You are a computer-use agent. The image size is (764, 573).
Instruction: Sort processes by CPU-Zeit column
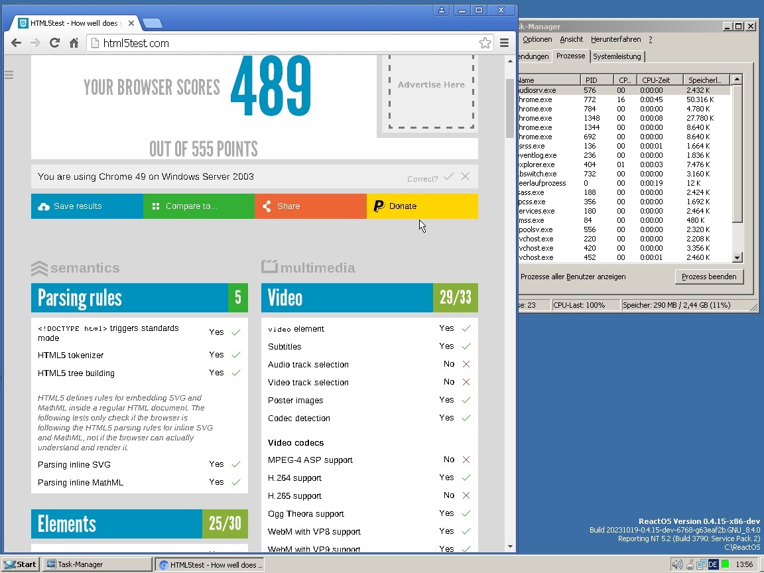click(x=660, y=80)
